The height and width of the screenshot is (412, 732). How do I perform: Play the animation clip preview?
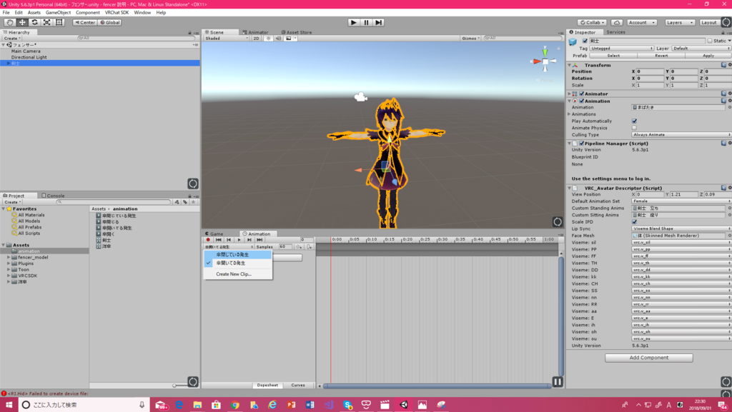click(239, 239)
